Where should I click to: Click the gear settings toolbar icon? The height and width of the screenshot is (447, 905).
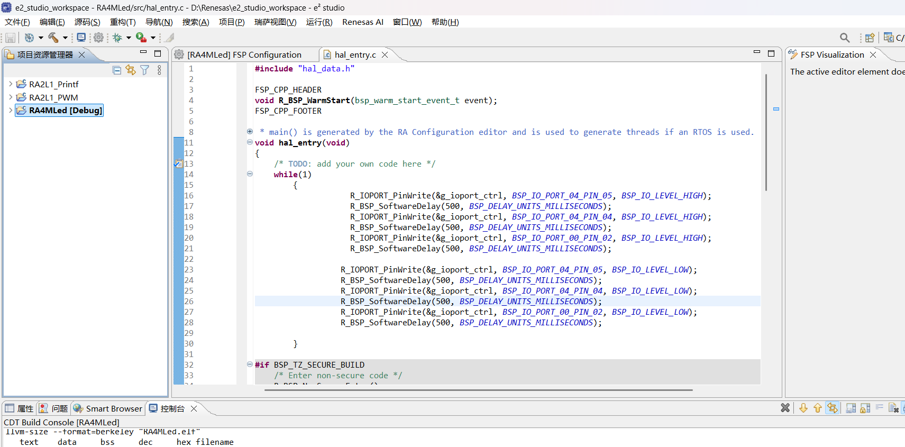(98, 38)
